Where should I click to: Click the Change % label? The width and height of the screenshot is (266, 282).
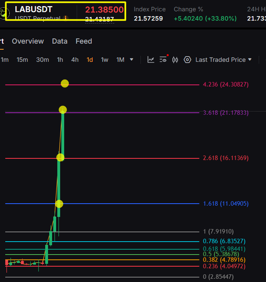point(189,10)
